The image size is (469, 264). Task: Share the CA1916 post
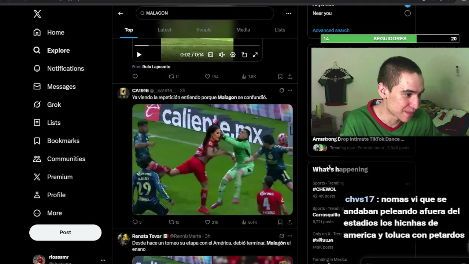290,222
